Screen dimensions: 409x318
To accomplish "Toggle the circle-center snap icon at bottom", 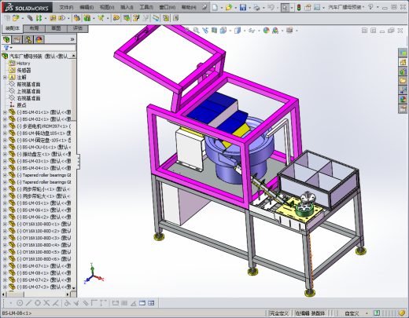I will click(x=20, y=303).
